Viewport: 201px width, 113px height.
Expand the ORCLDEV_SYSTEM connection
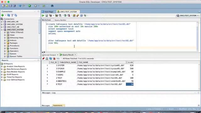click(x=2, y=24)
